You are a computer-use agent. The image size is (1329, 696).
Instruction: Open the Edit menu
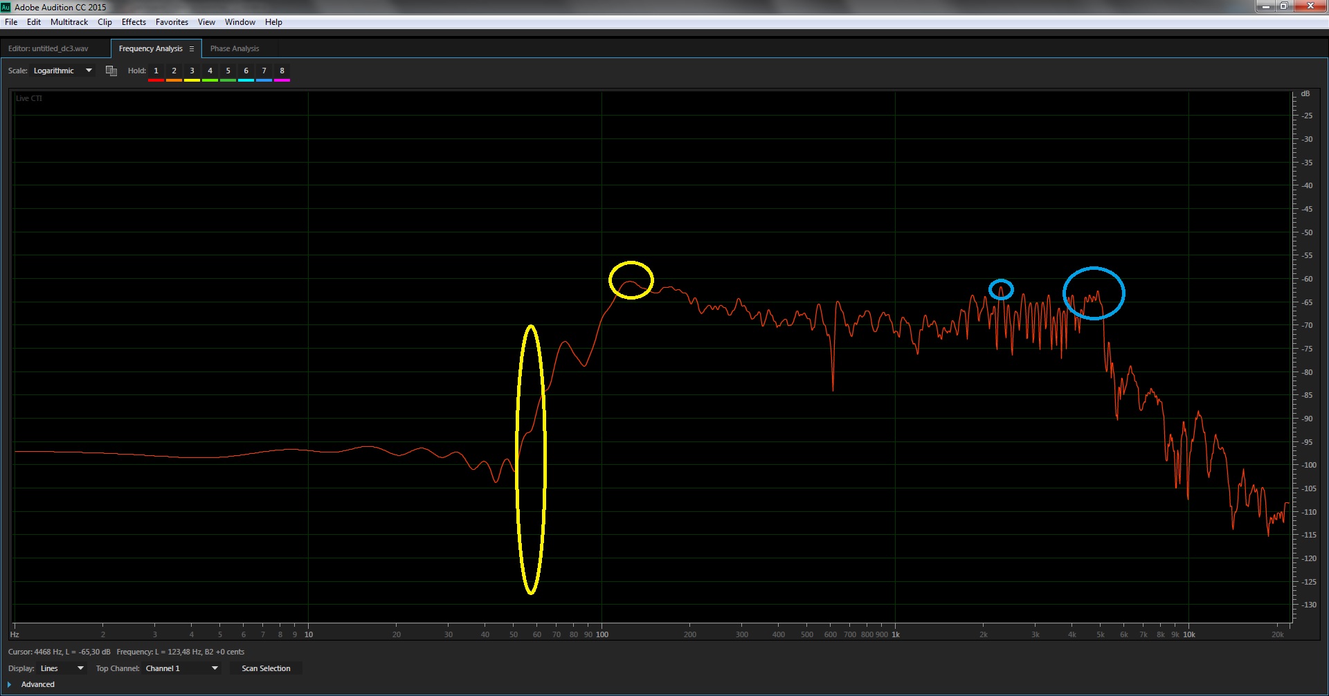click(x=34, y=22)
